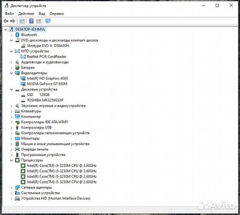The image size is (240, 215).
Task: Select Intel(R) HD Graphics 4000 text
Action: 47,78
